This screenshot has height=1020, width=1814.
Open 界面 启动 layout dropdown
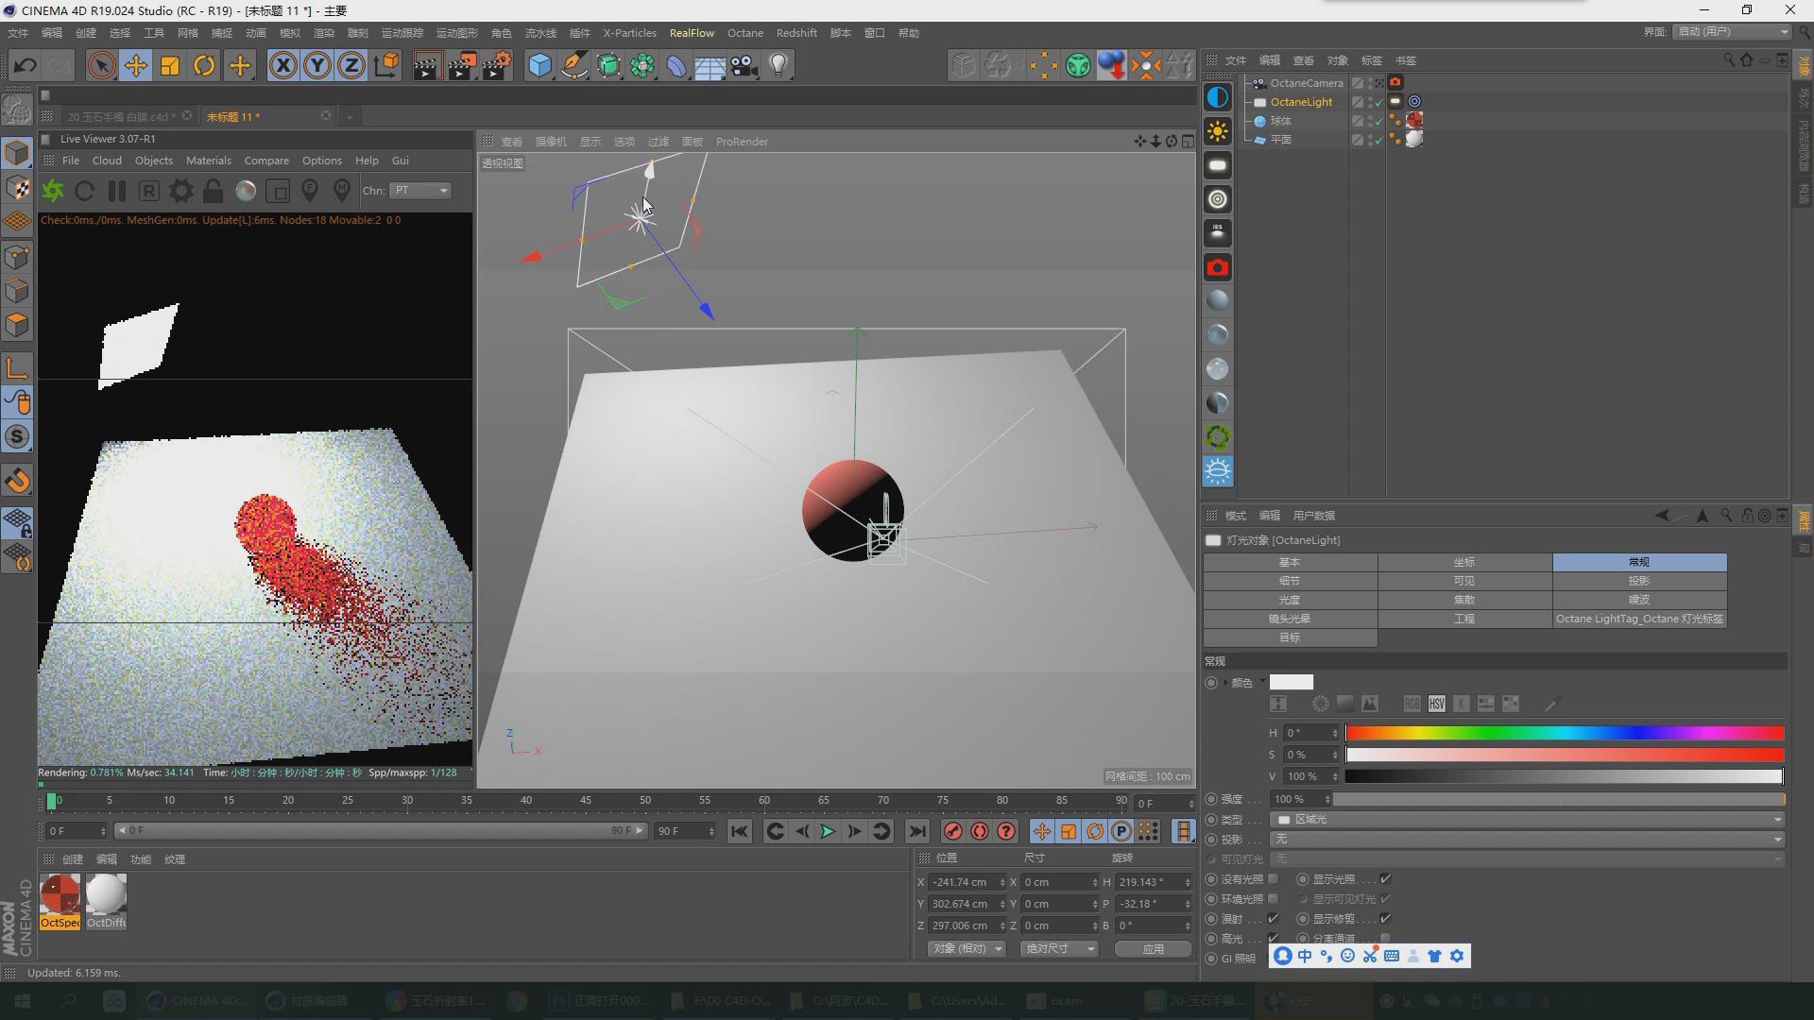[x=1731, y=31]
